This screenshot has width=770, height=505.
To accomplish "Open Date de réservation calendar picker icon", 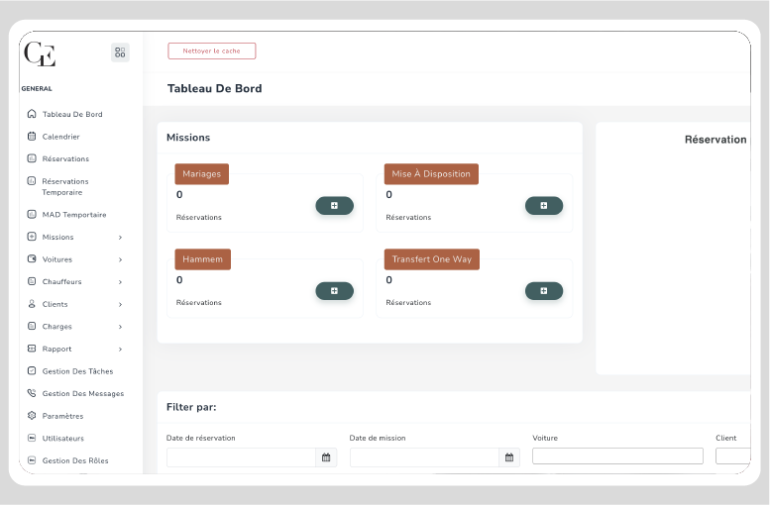I will [x=326, y=457].
